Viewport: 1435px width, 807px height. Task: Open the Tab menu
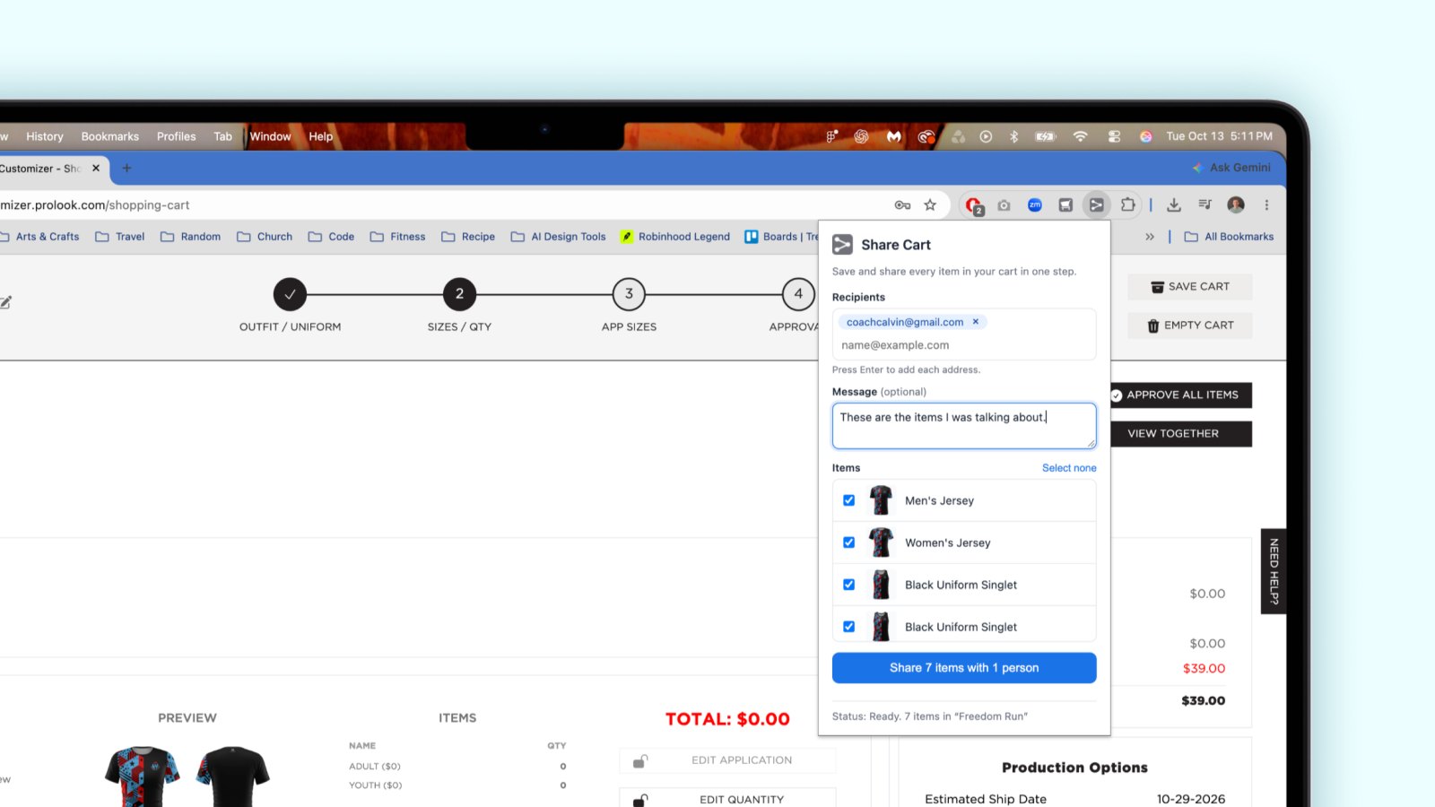click(x=223, y=136)
